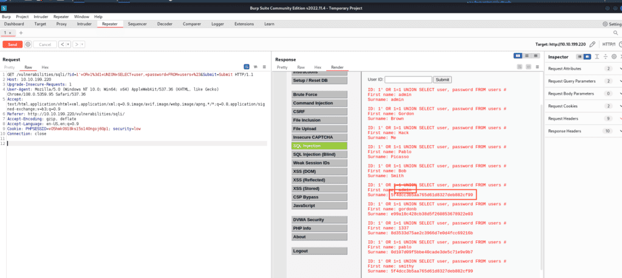Viewport: 622px width, 278px height.
Task: Switch to the Comparer tab
Action: tap(191, 24)
